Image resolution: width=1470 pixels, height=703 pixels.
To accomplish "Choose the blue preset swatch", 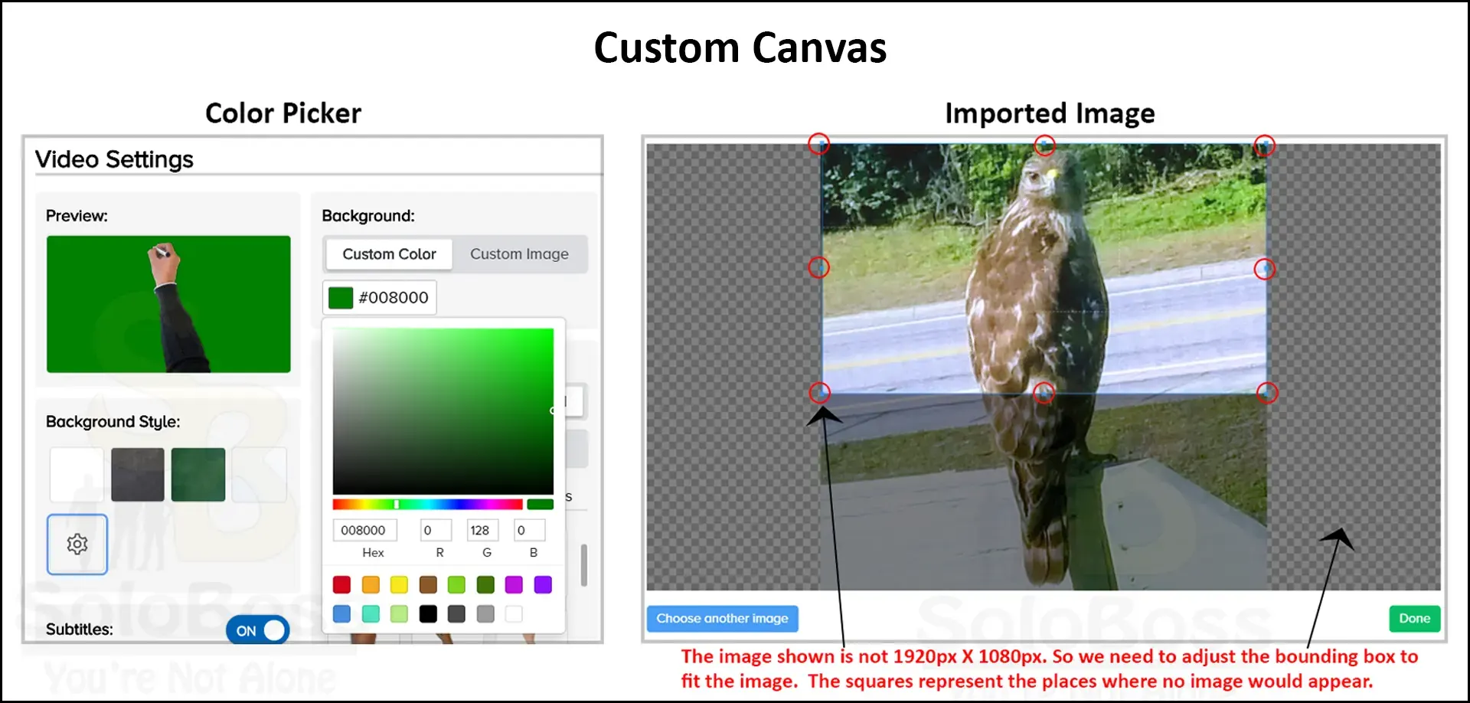I will pyautogui.click(x=341, y=613).
